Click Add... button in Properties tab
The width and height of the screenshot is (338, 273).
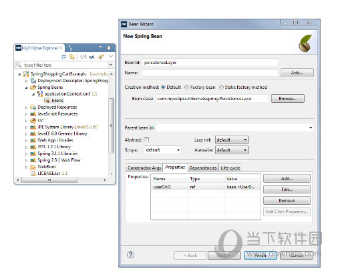coord(287,178)
